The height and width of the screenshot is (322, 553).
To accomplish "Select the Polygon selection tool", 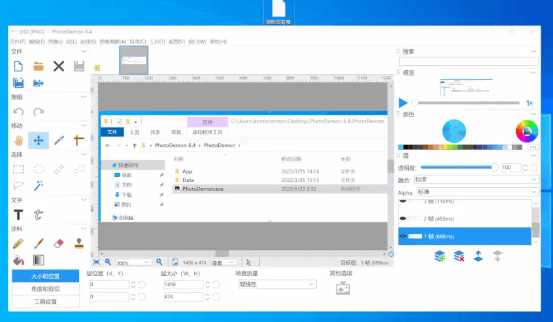I will (79, 169).
